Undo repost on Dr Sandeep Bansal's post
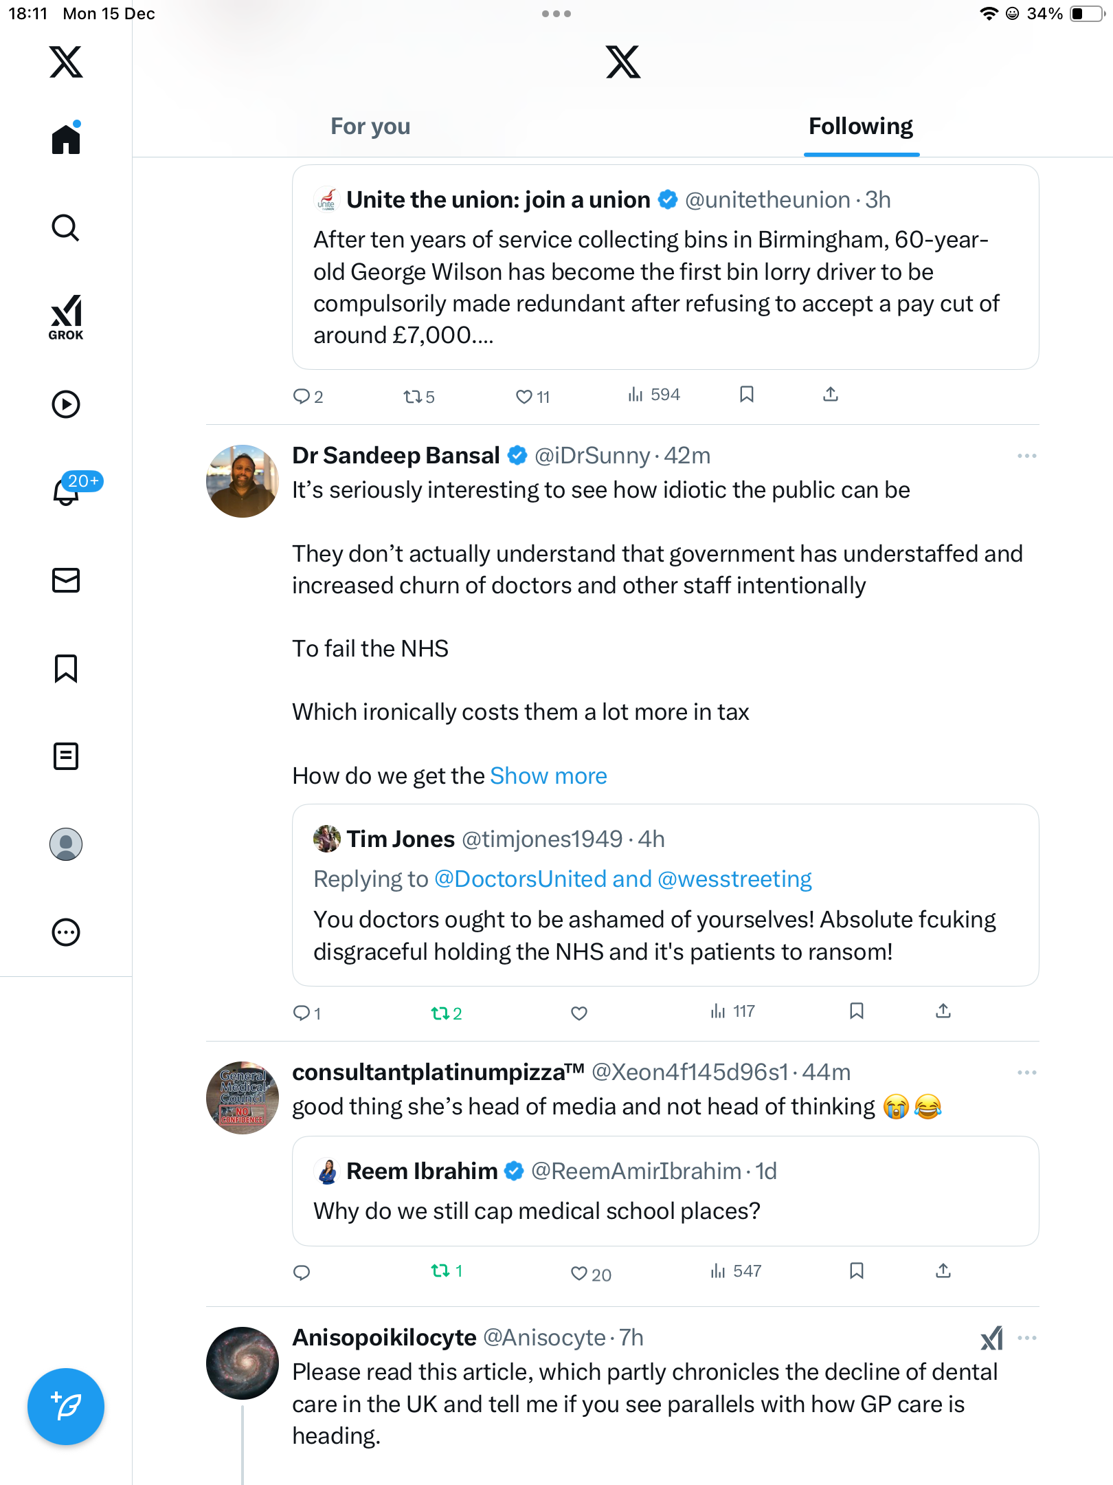The height and width of the screenshot is (1485, 1113). tap(446, 1013)
